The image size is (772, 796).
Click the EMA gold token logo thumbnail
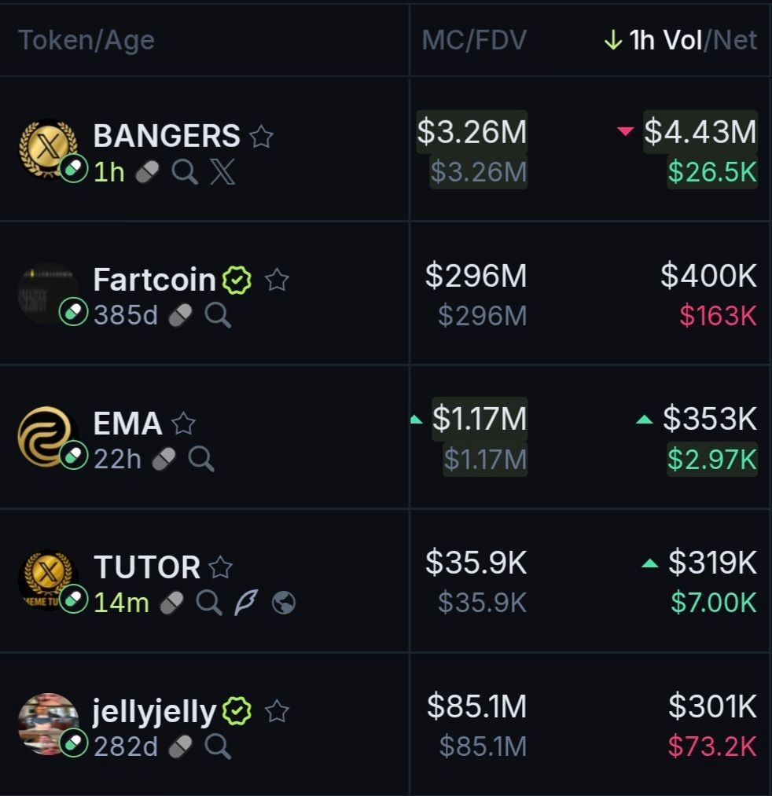point(46,435)
